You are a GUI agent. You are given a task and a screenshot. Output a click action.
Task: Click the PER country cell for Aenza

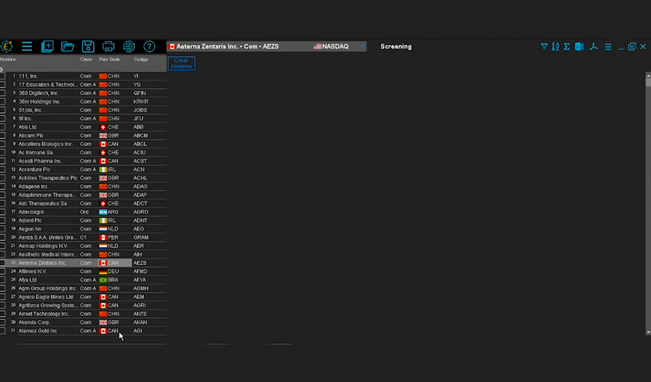tap(108, 237)
